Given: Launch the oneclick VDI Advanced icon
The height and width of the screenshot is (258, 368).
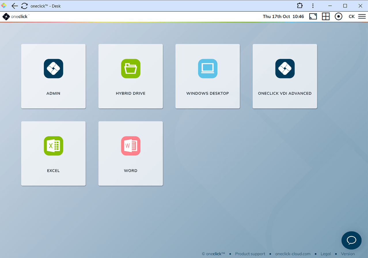Looking at the screenshot, I should tap(285, 69).
